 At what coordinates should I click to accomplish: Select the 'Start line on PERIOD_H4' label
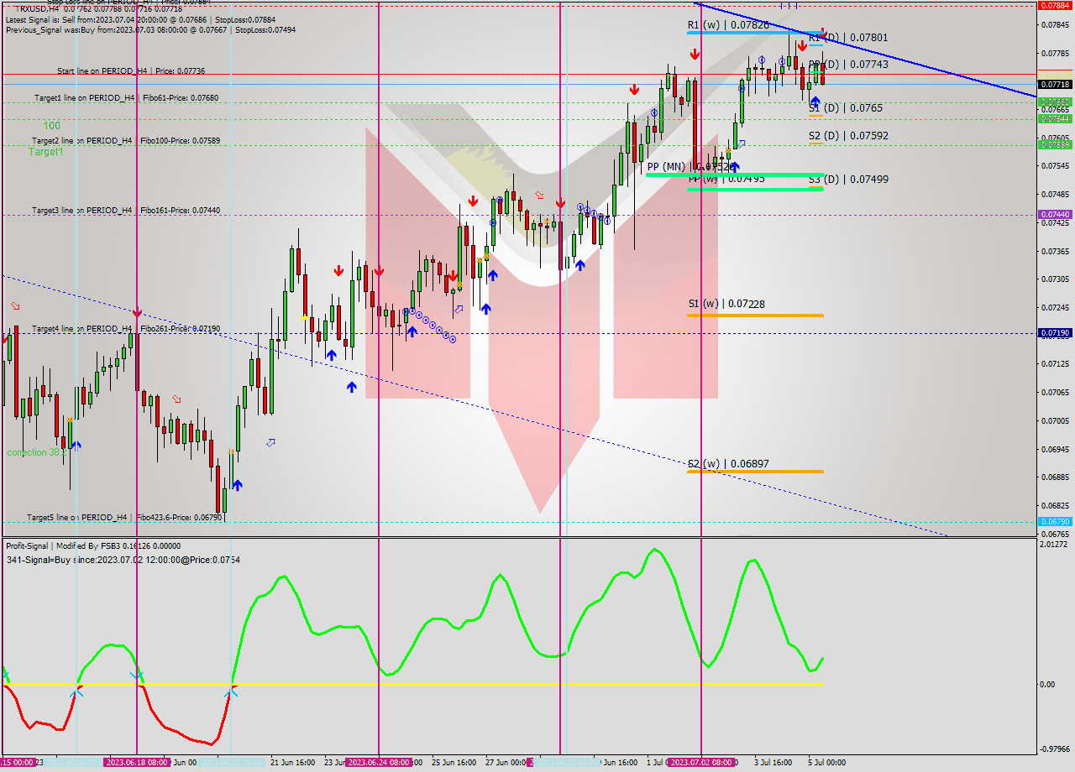click(x=131, y=71)
